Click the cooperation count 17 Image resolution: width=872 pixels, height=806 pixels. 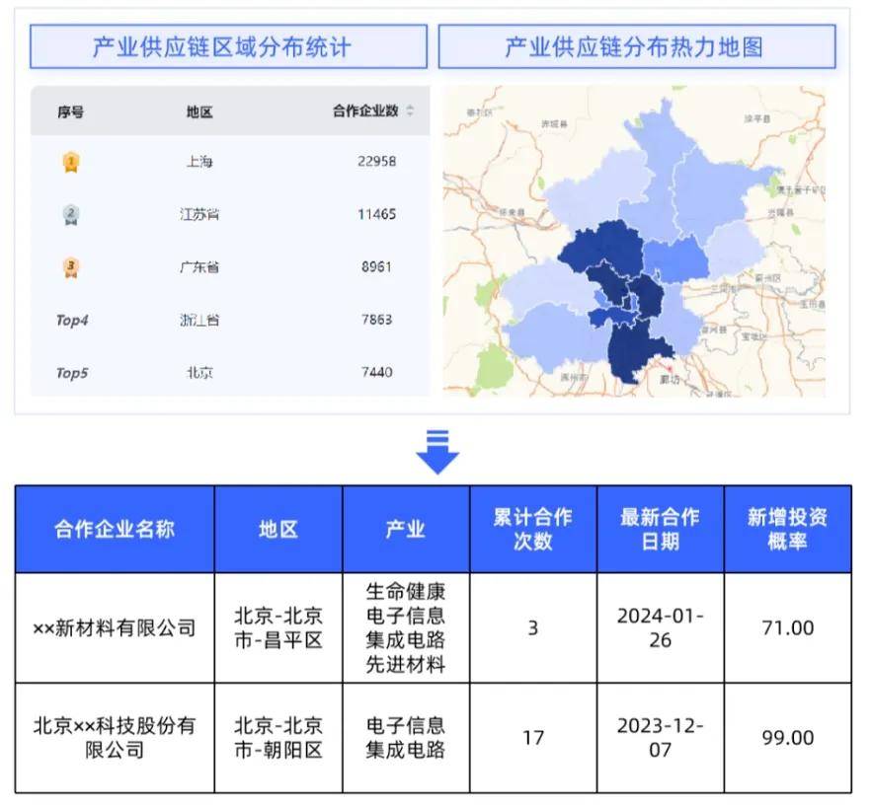pyautogui.click(x=532, y=738)
